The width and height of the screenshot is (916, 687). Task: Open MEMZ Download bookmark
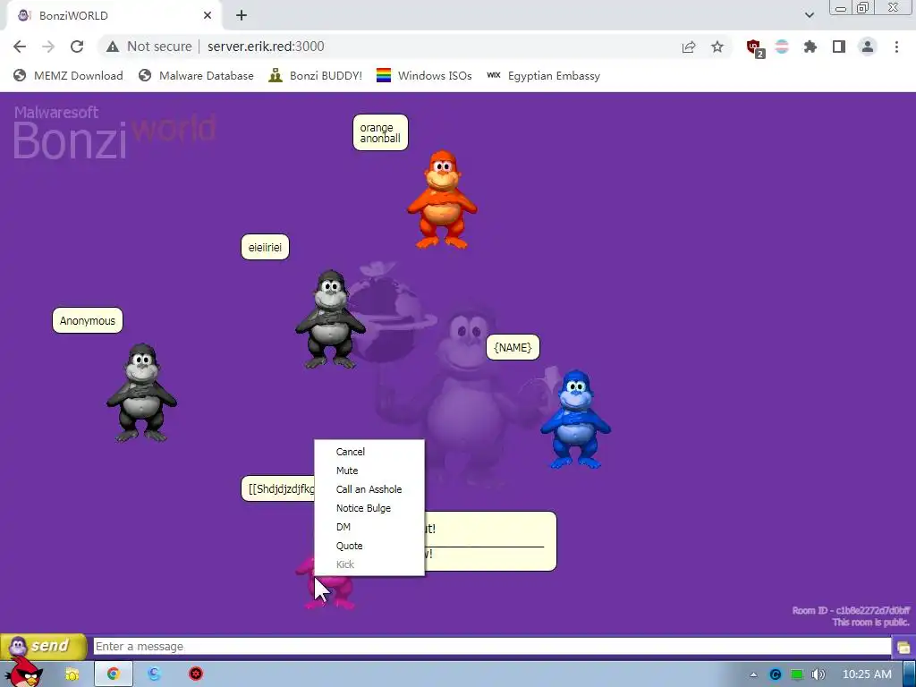68,75
